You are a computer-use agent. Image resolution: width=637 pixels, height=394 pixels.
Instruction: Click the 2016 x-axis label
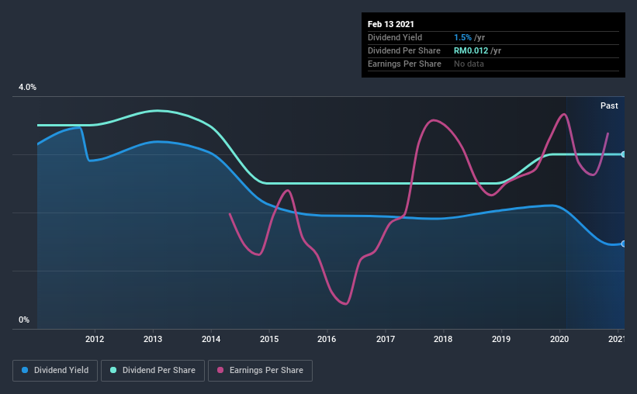pyautogui.click(x=327, y=339)
